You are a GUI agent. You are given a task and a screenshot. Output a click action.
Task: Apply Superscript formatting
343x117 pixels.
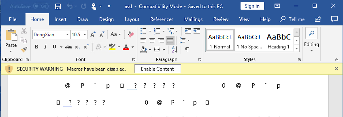pyautogui.click(x=86, y=47)
